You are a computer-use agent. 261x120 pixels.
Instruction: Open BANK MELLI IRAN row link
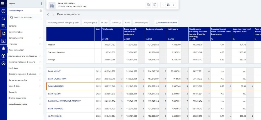56,86
